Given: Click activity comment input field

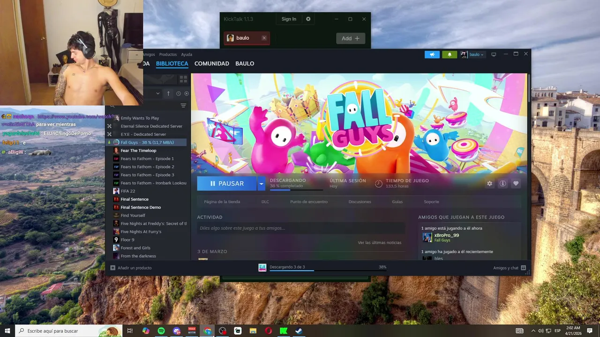Looking at the screenshot, I should pyautogui.click(x=301, y=228).
